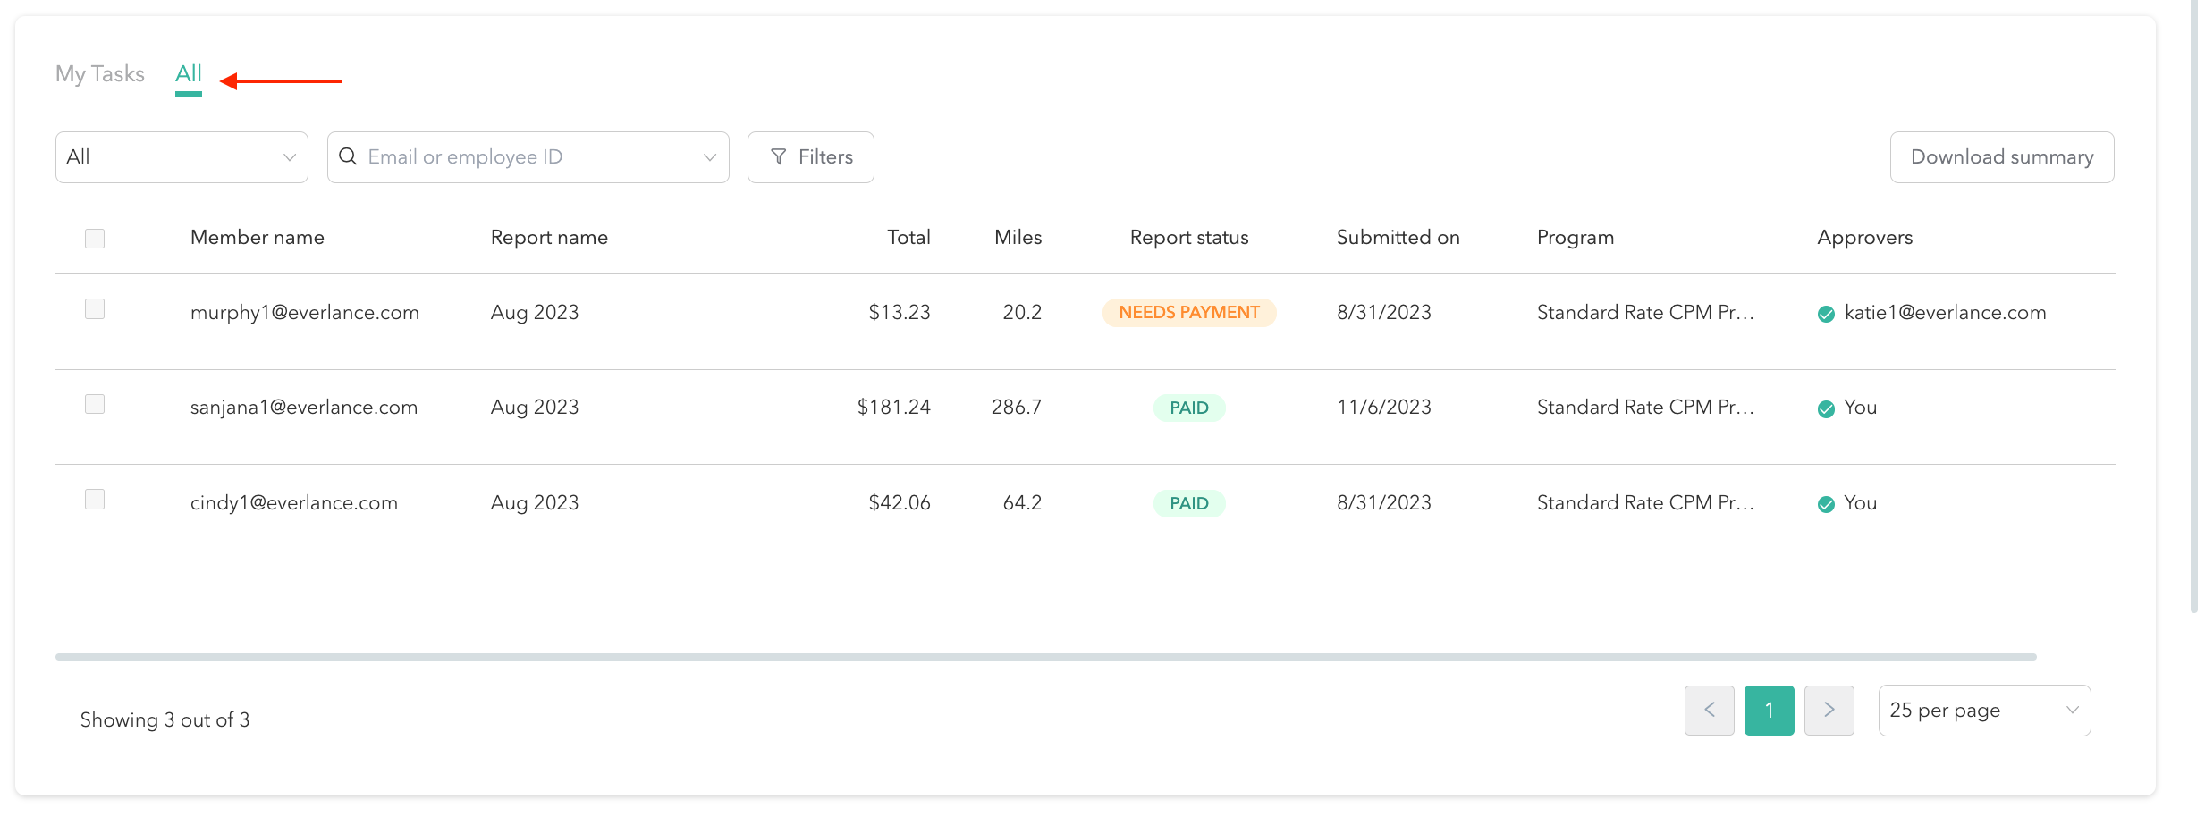Click the funnel icon in Filters

(x=778, y=157)
